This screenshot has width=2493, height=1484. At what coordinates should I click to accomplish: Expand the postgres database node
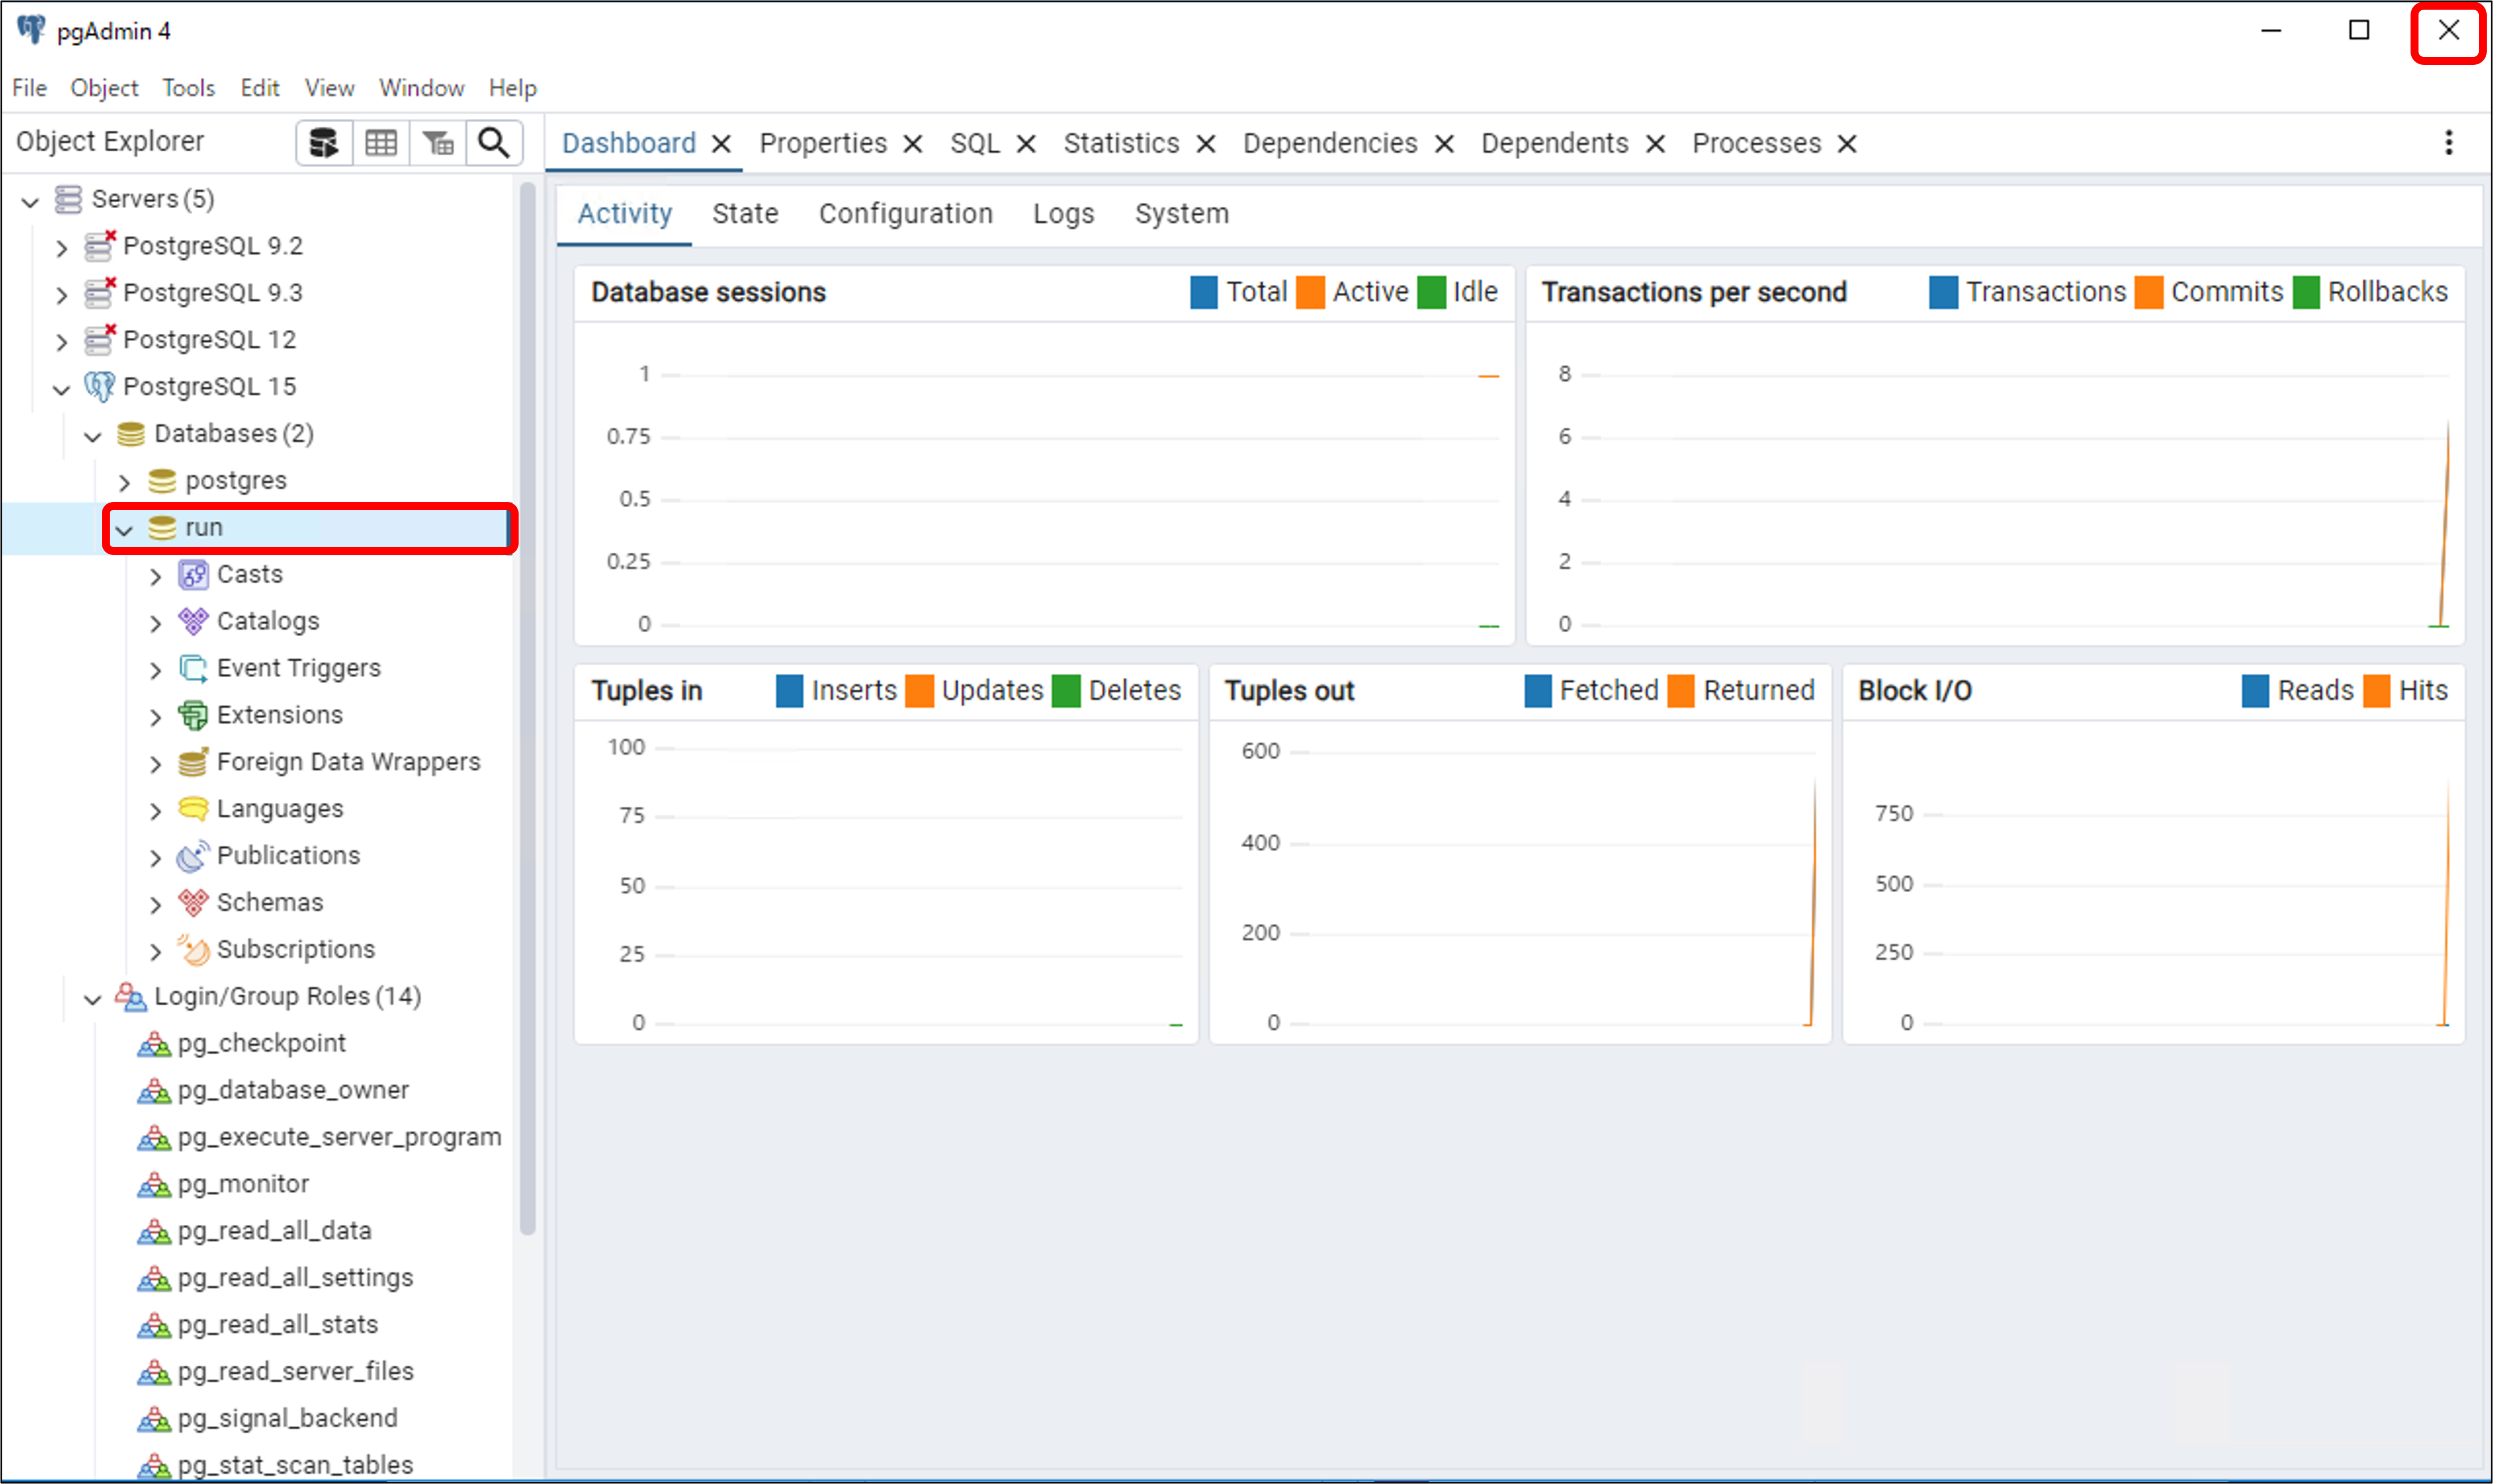pos(124,483)
